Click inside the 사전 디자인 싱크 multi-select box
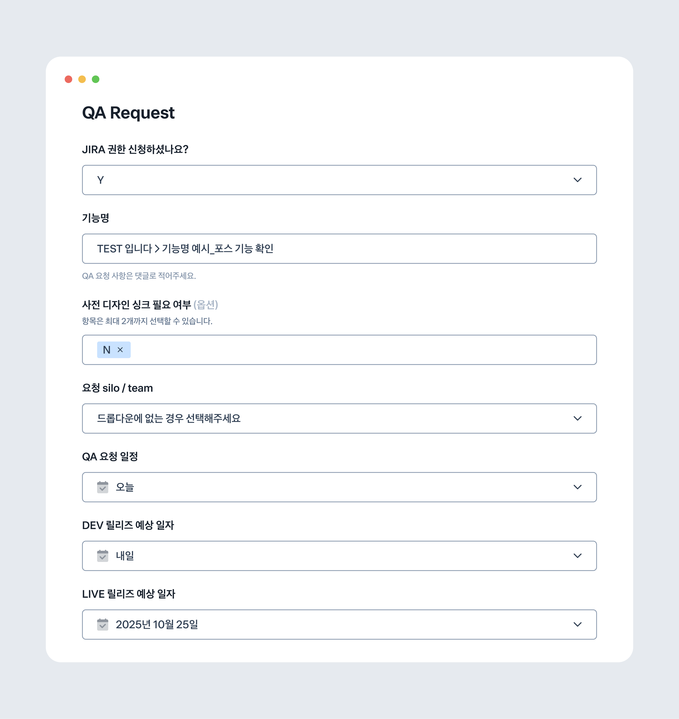Screen dimensions: 679x719 [x=339, y=350]
